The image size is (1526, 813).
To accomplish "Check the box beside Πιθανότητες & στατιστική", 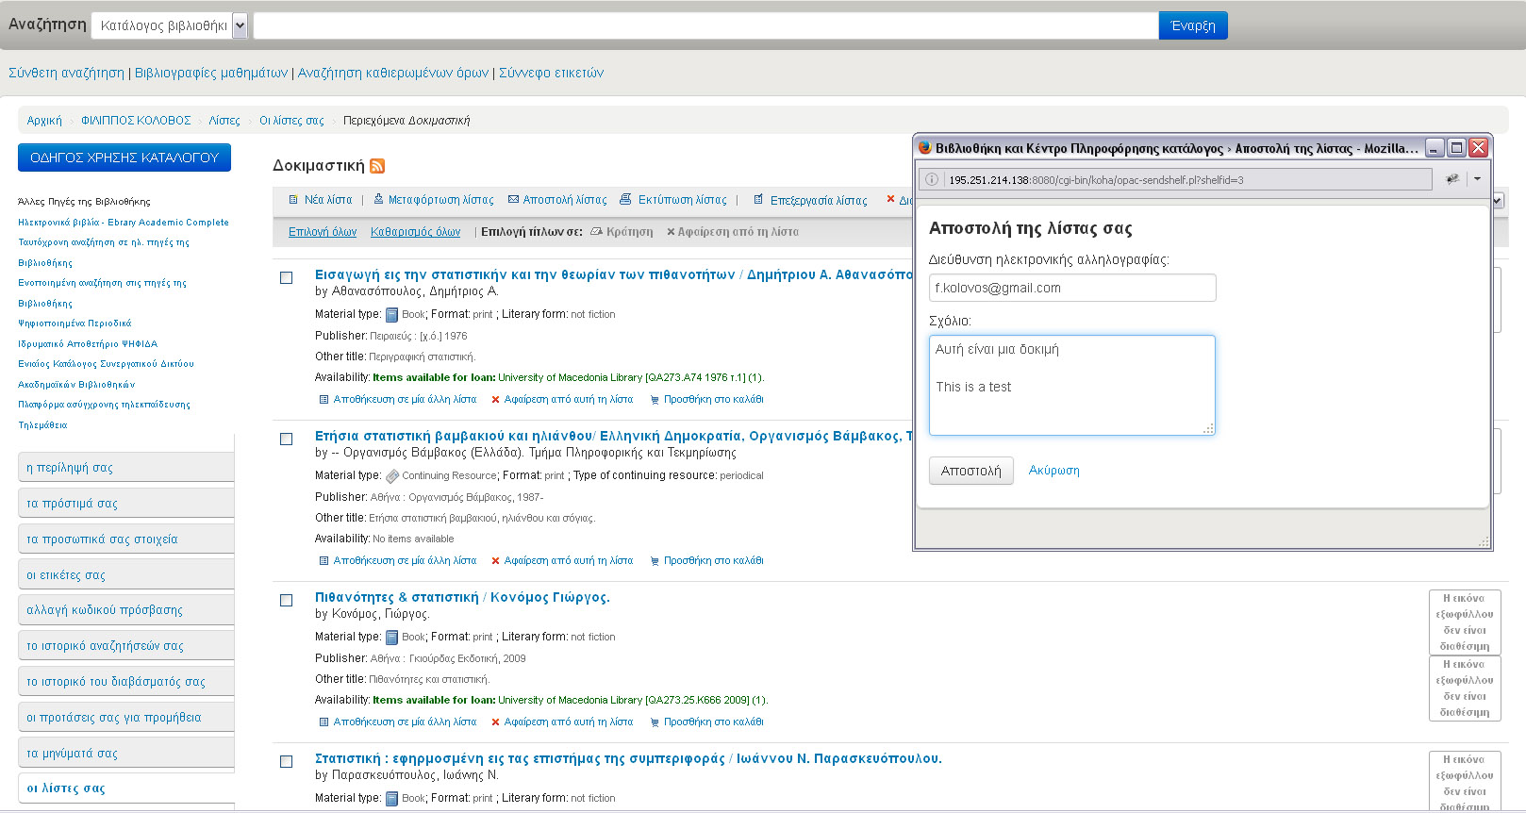I will (x=287, y=601).
